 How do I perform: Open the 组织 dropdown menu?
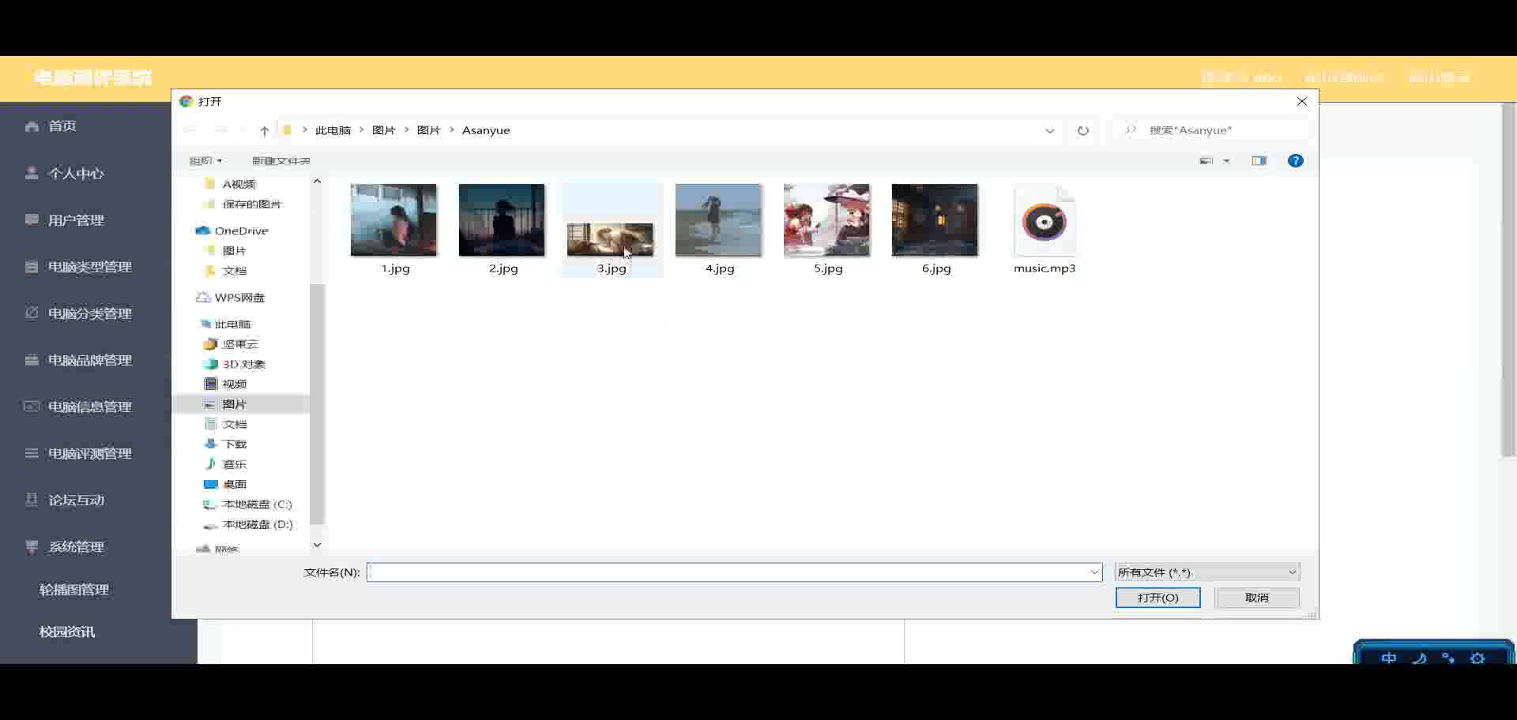pos(205,161)
